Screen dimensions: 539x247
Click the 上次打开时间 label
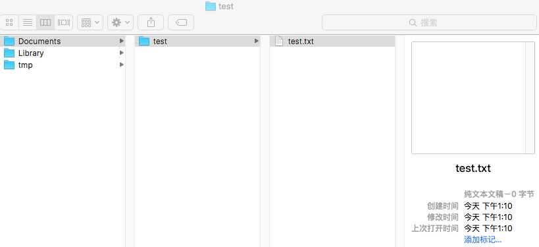(x=435, y=229)
